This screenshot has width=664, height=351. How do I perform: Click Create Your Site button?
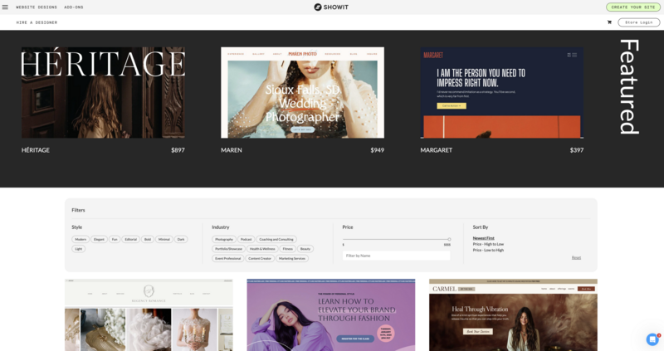pyautogui.click(x=633, y=7)
